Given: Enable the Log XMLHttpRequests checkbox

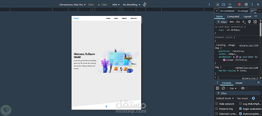Looking at the screenshot, I should (x=241, y=104).
